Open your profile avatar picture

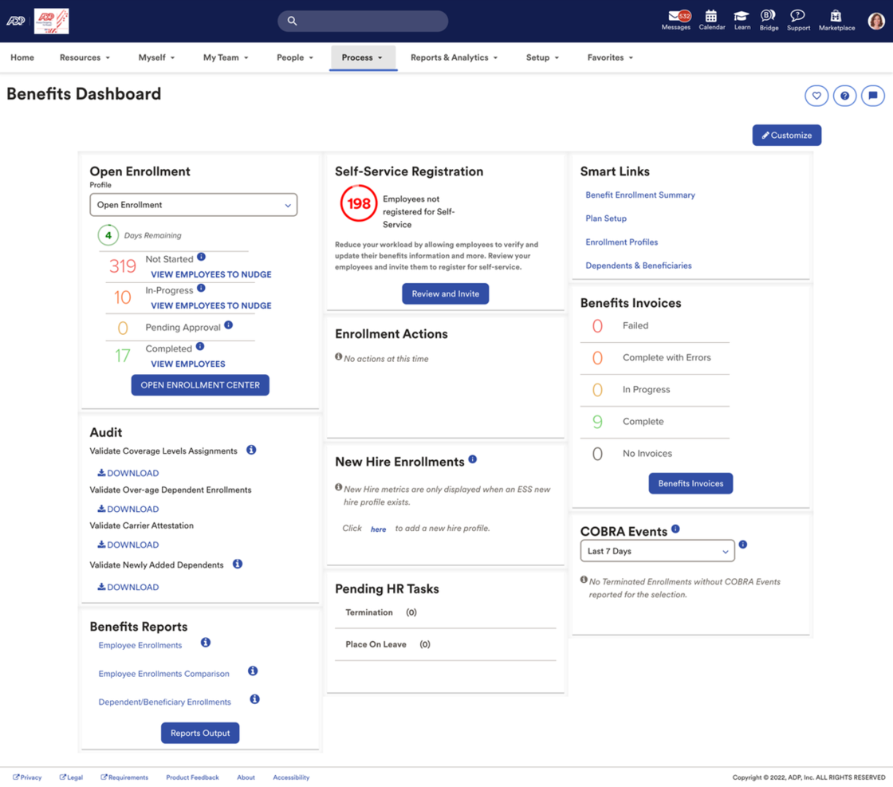click(x=875, y=21)
